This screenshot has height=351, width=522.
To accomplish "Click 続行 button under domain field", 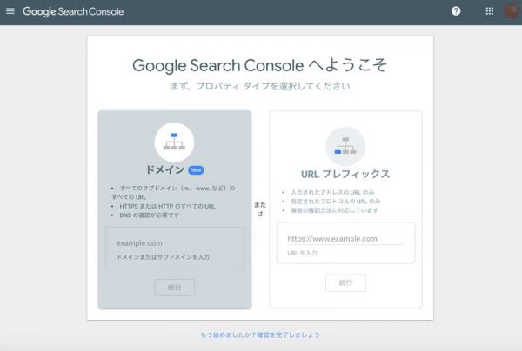I will pyautogui.click(x=175, y=288).
